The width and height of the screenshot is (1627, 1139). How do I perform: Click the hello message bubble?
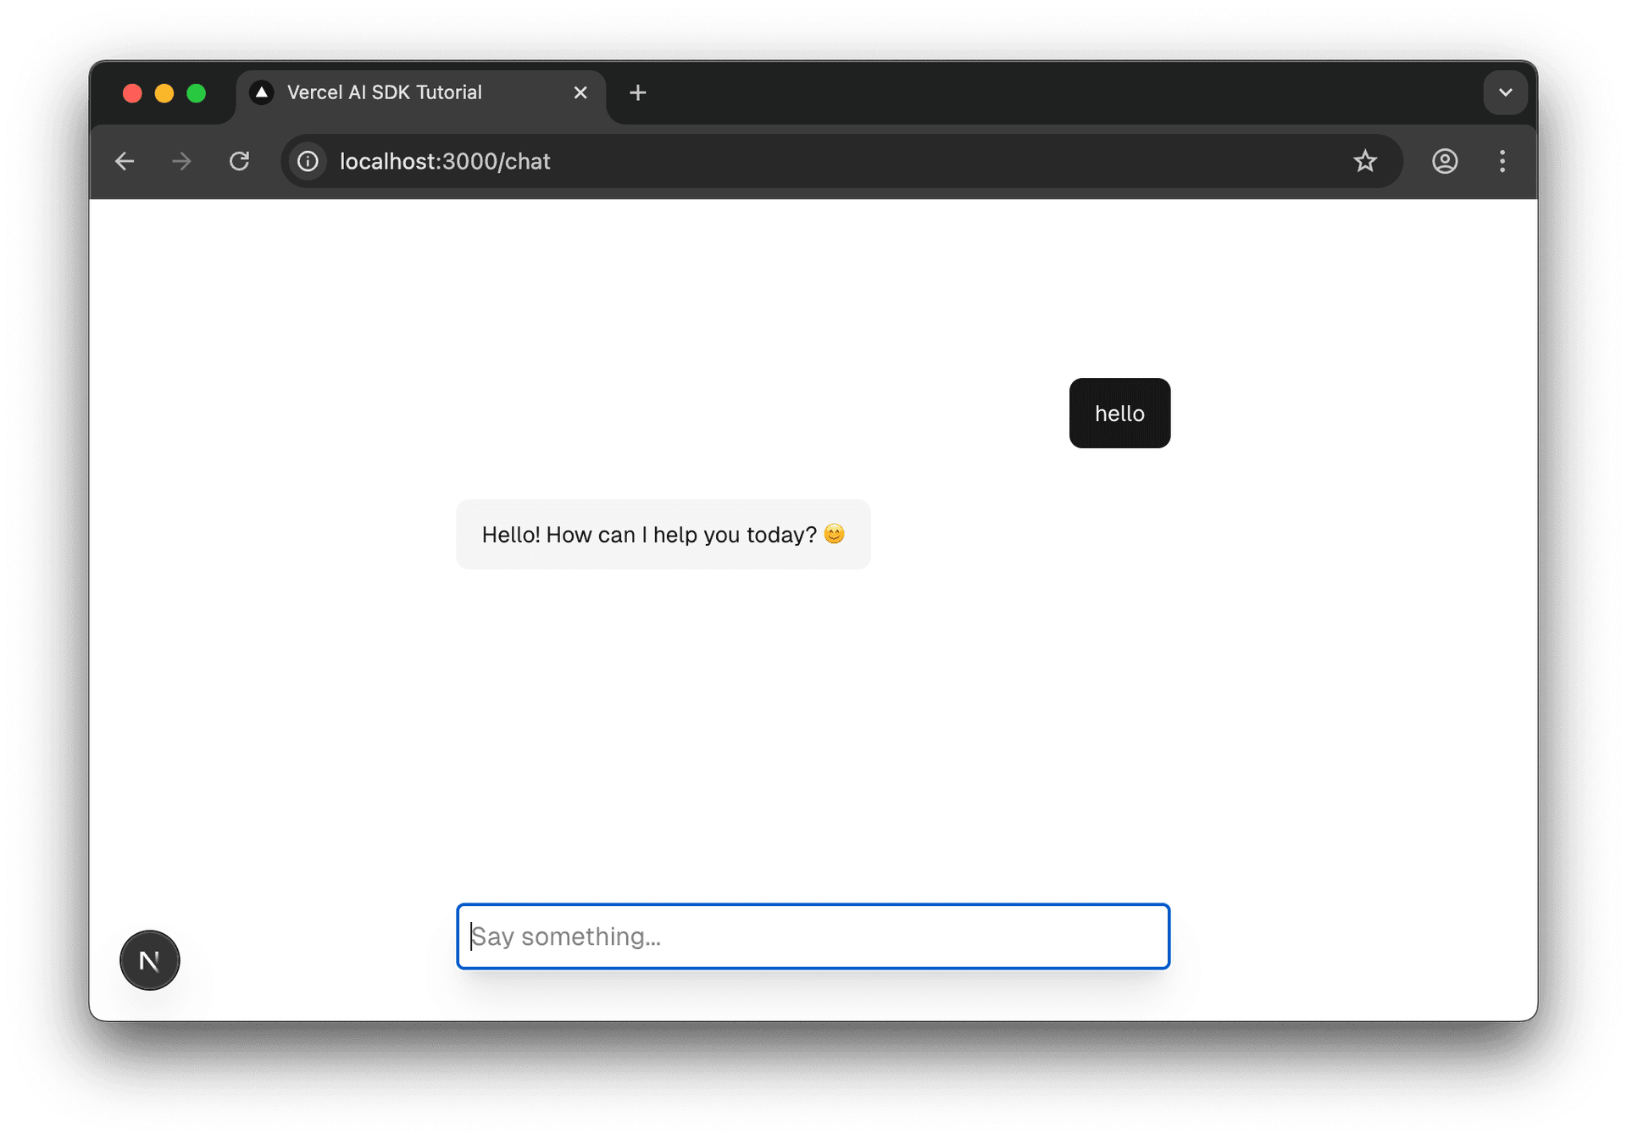tap(1119, 414)
